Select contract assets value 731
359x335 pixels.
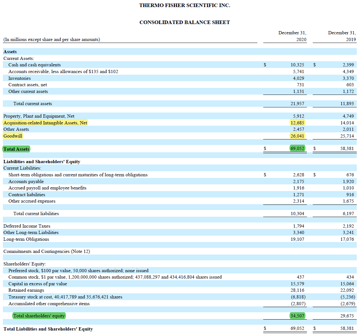[301, 85]
